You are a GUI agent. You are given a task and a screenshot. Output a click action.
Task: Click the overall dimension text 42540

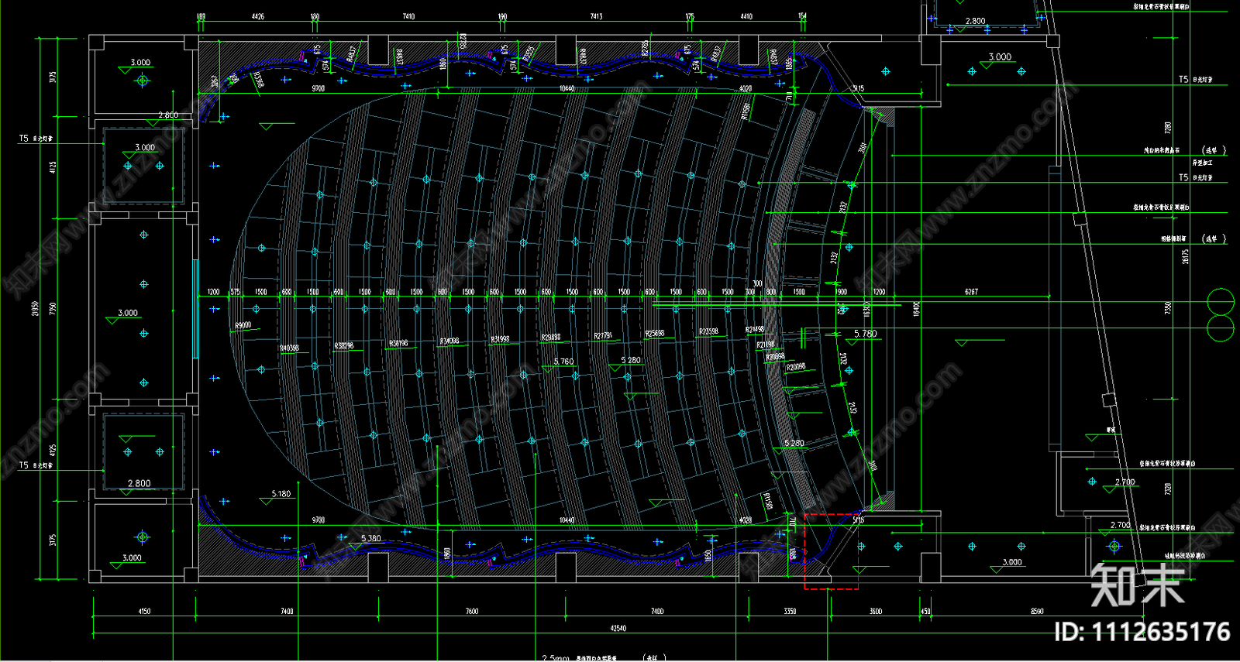click(618, 628)
